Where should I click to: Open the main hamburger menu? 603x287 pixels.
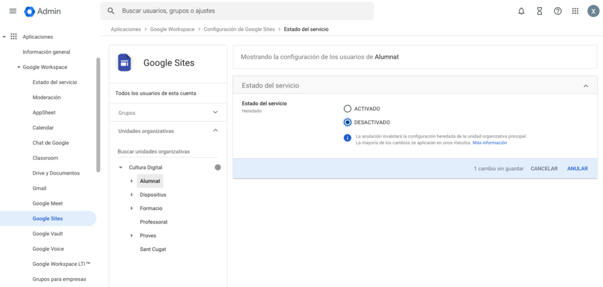click(13, 11)
